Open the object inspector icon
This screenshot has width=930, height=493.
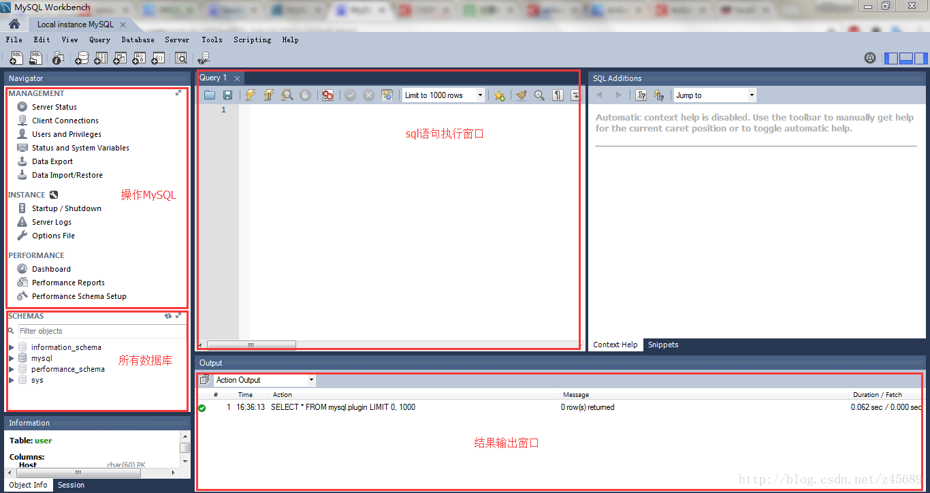pyautogui.click(x=59, y=59)
